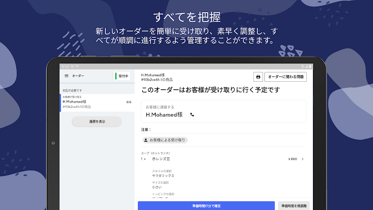Tap the サラダミックス style selection
The height and width of the screenshot is (210, 373).
click(x=163, y=176)
